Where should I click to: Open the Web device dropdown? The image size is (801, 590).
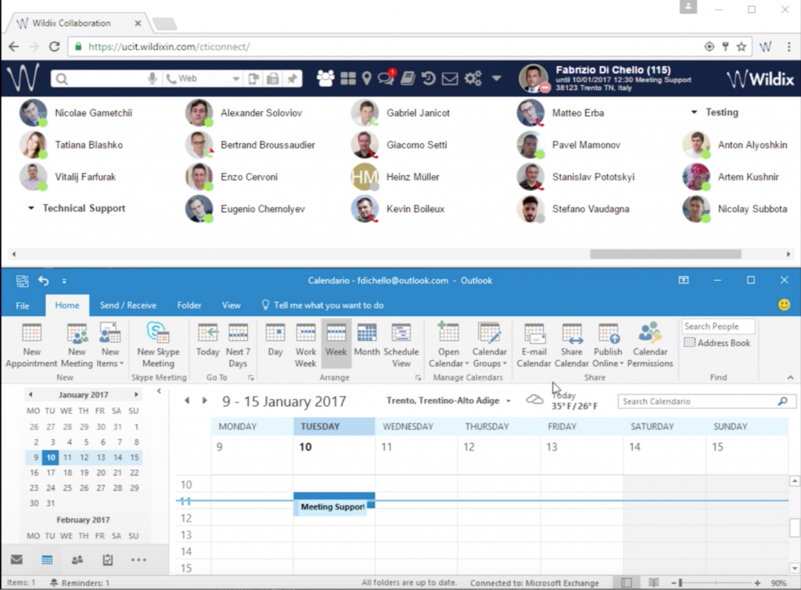pos(236,79)
